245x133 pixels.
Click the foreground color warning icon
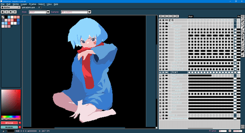coord(20,123)
